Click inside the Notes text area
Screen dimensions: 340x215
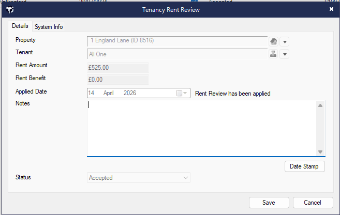coord(202,128)
